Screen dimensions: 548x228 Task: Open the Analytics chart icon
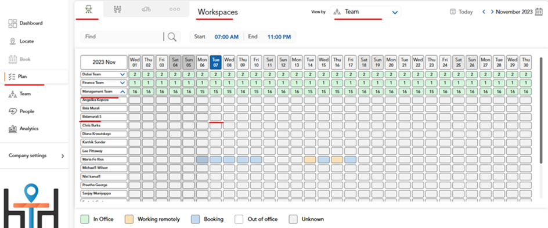tap(13, 129)
